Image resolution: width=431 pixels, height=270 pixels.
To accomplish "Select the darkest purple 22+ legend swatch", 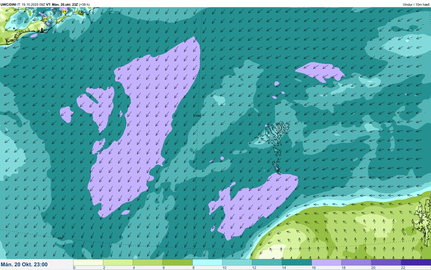I will pyautogui.click(x=416, y=262).
